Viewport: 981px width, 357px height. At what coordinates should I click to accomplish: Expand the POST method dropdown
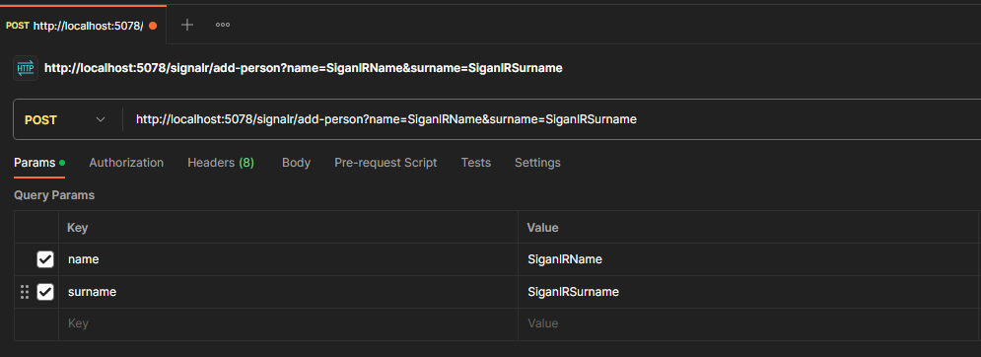coord(65,119)
